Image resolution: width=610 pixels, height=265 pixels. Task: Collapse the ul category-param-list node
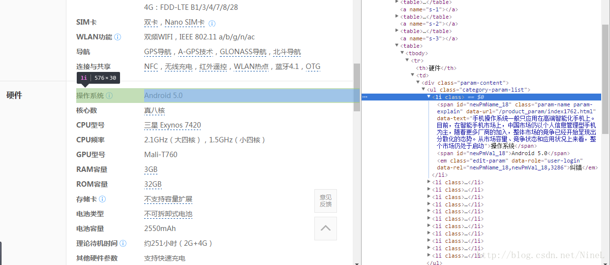point(424,90)
